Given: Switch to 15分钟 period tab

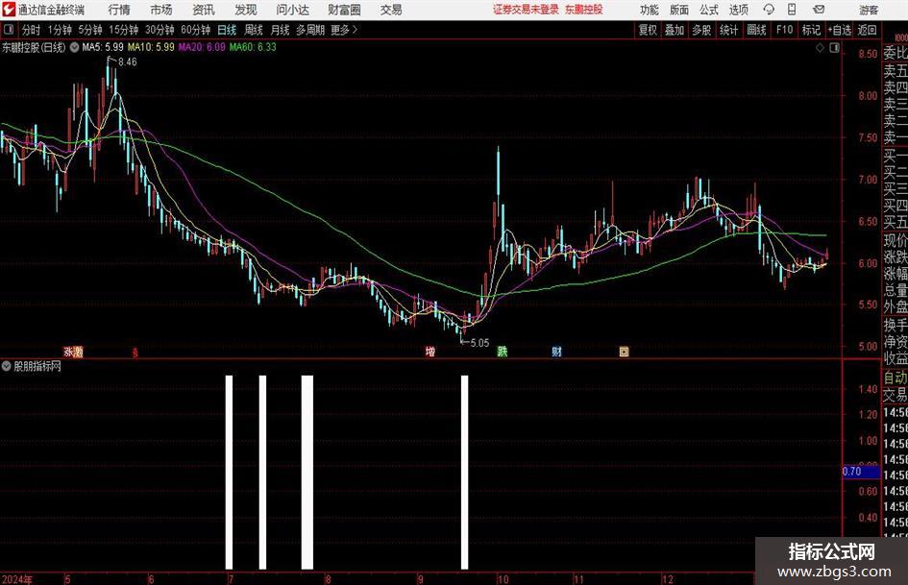Looking at the screenshot, I should point(124,30).
